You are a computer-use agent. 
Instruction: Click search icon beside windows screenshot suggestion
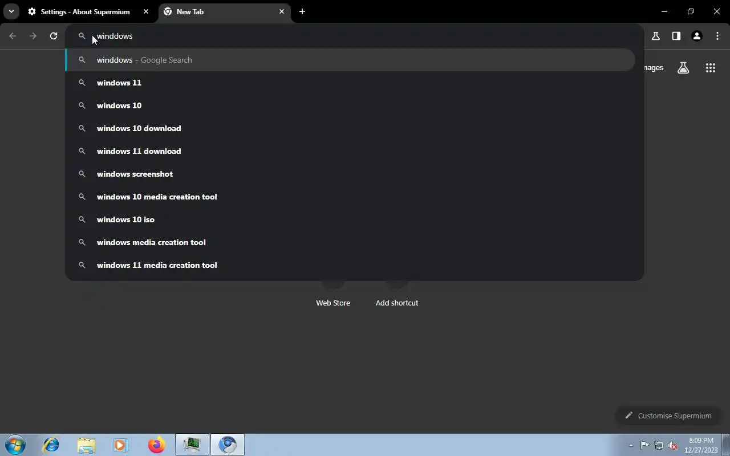(x=82, y=174)
